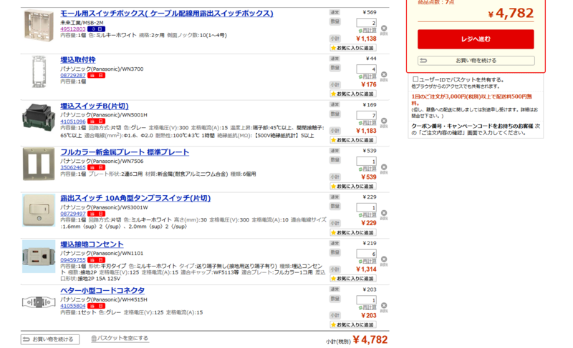
Task: View フルカラー新金属プレート plate thumbnail
Action: point(39,164)
